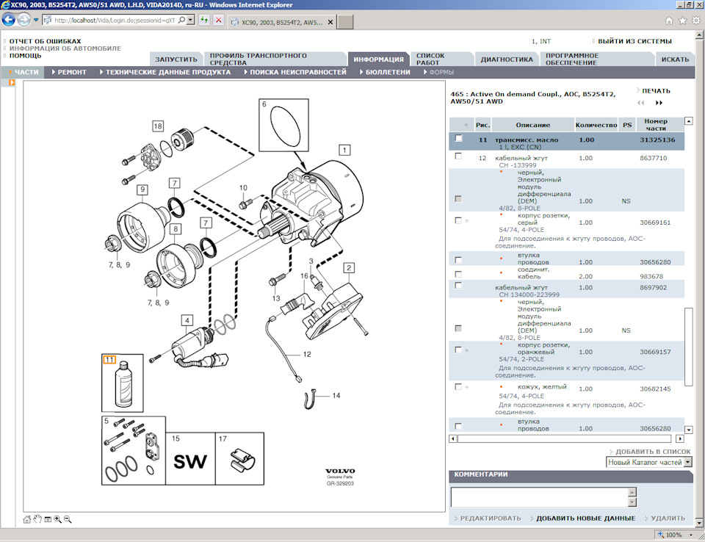The height and width of the screenshot is (542, 705).
Task: Select the pan hand tool below diagram
Action: (37, 519)
